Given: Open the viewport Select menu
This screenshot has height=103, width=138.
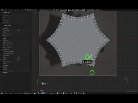Looking at the screenshot, I should 11,93.
